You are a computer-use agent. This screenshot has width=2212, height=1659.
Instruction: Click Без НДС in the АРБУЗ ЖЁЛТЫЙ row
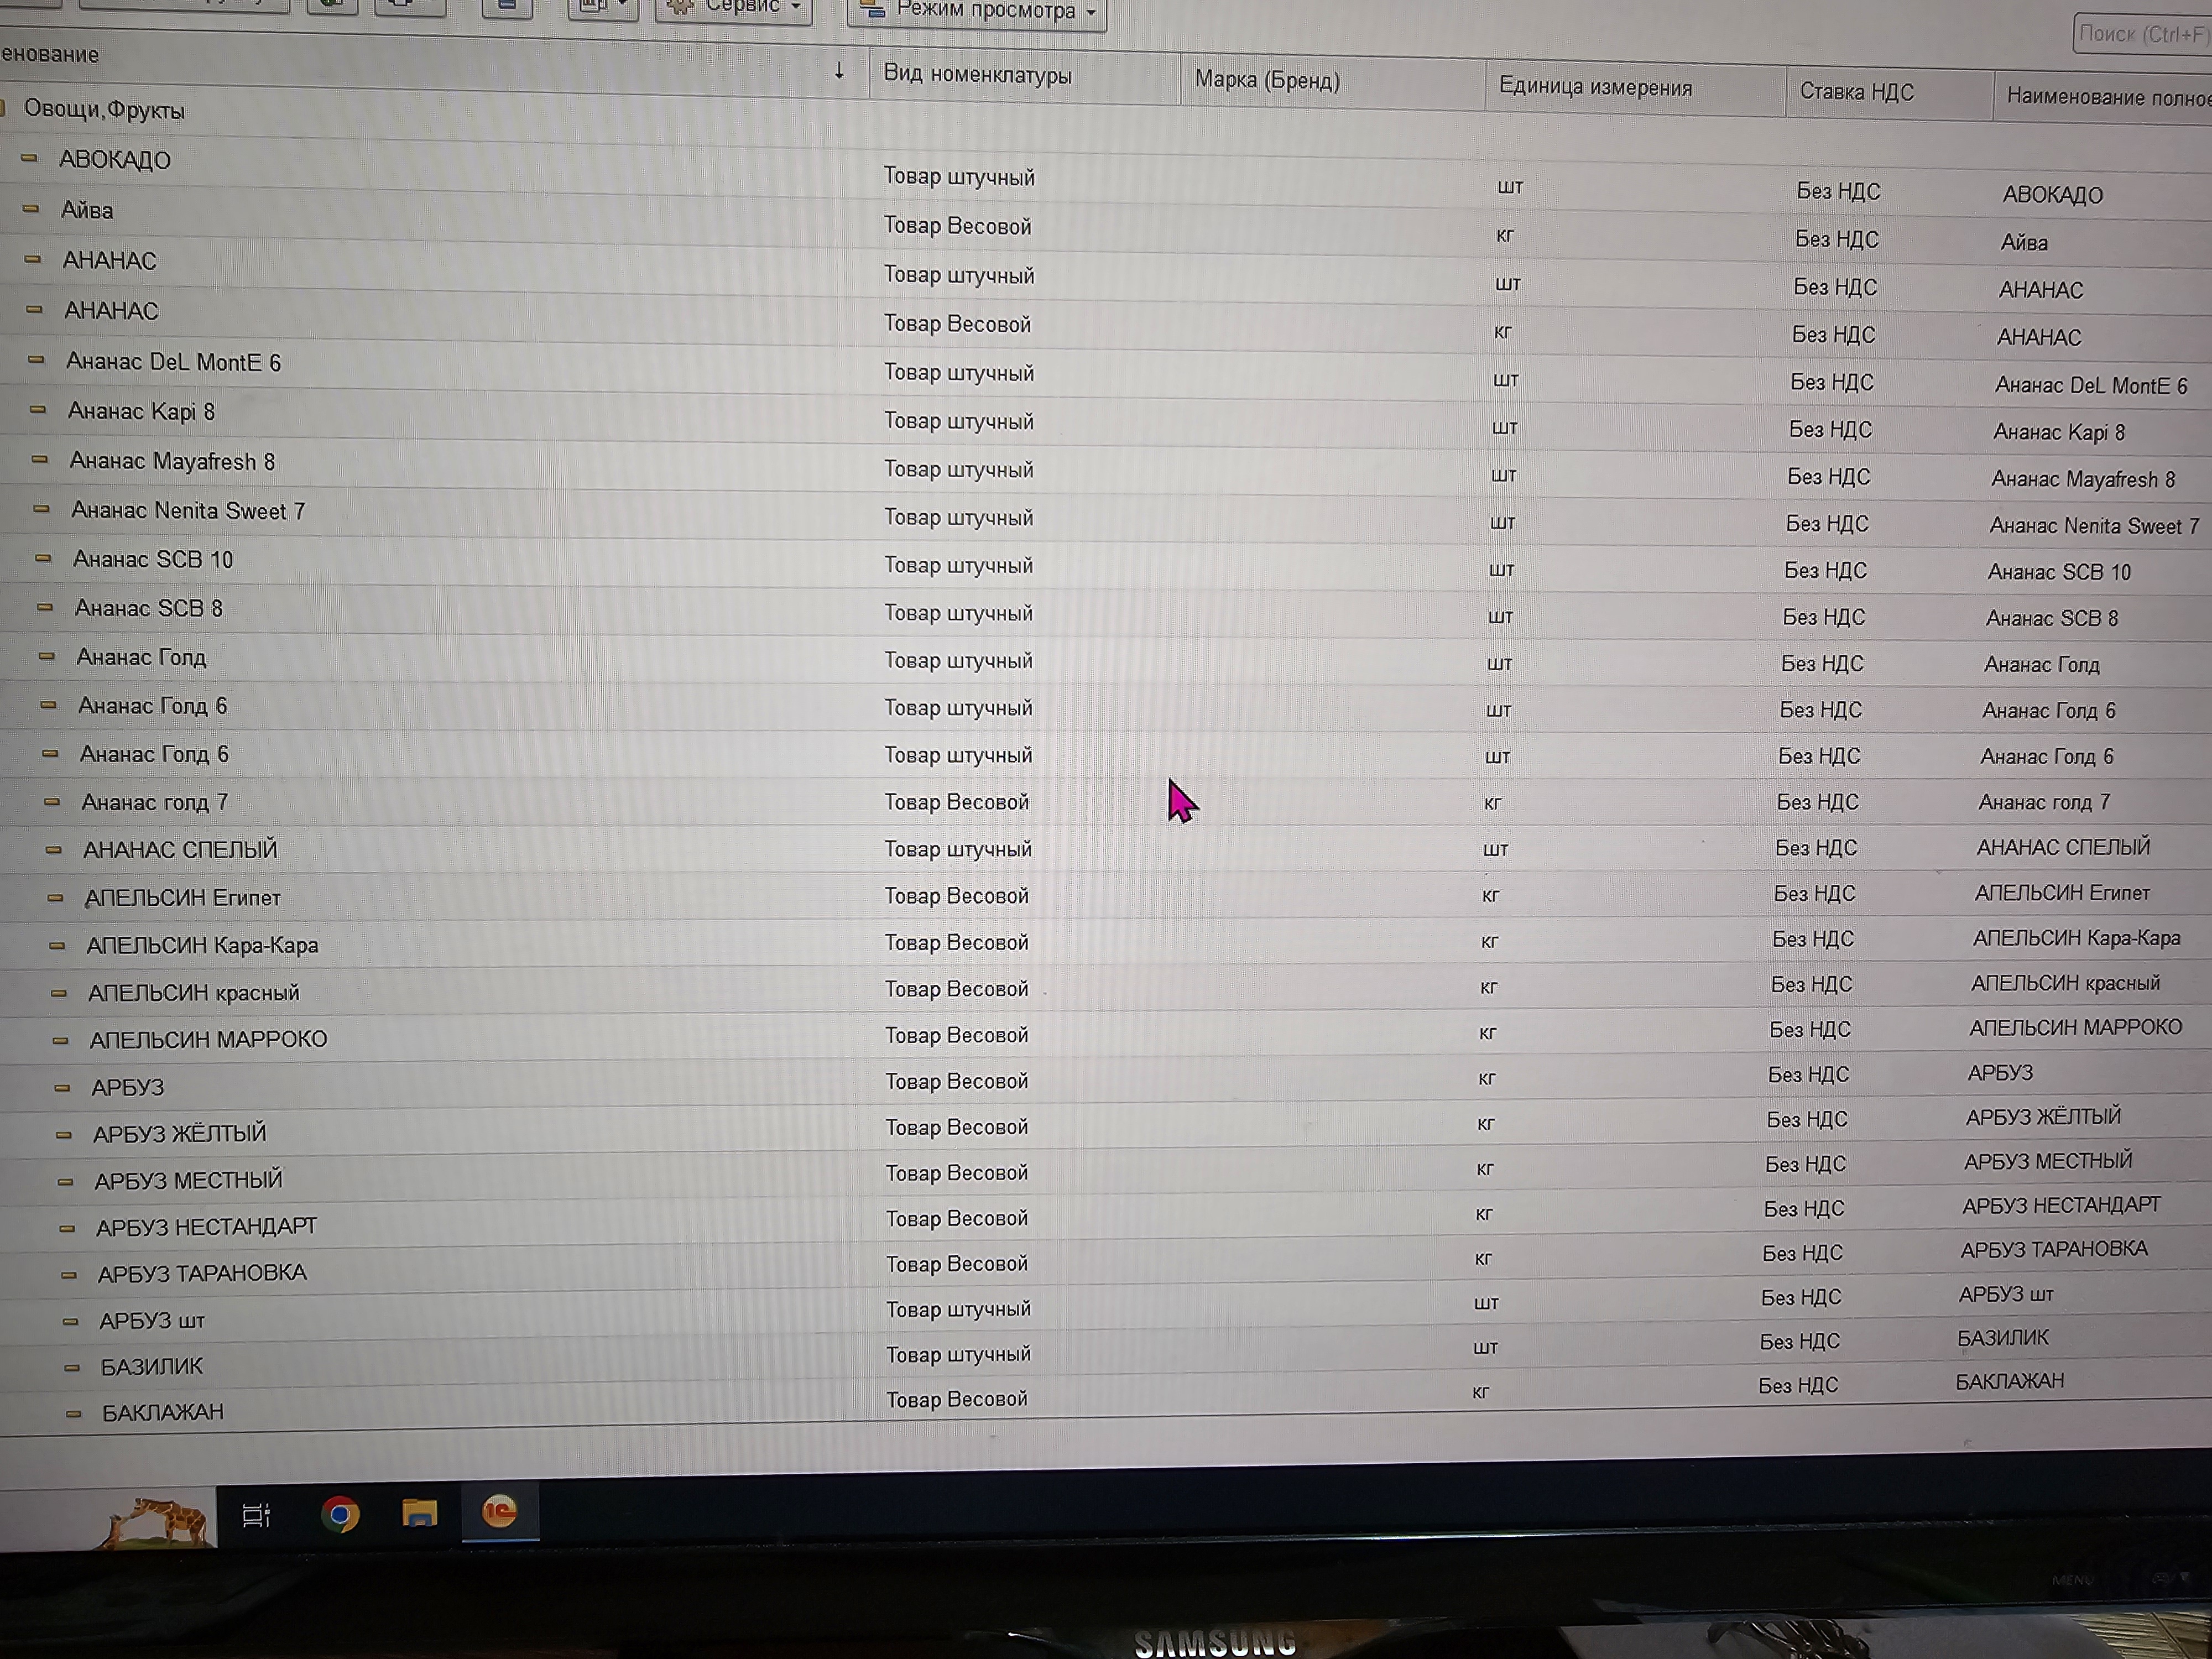[x=1807, y=1119]
